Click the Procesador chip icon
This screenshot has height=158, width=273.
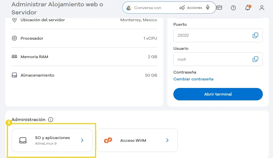point(14,38)
